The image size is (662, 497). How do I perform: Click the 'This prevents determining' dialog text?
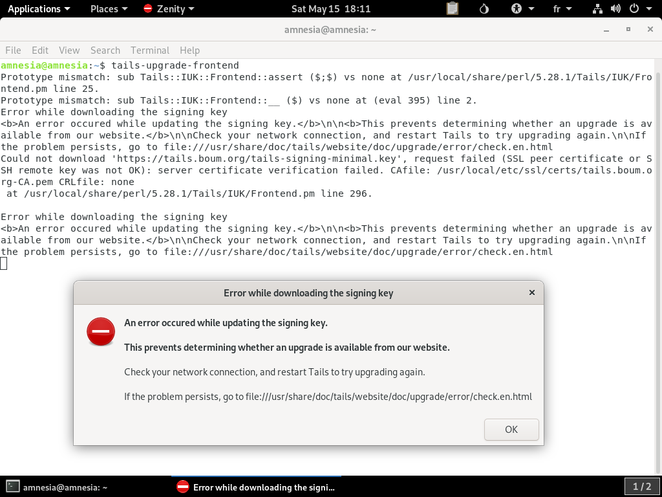[287, 348]
